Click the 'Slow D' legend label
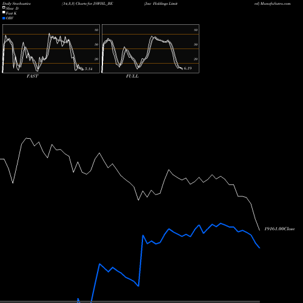This screenshot has width=303, height=303. click(12, 8)
